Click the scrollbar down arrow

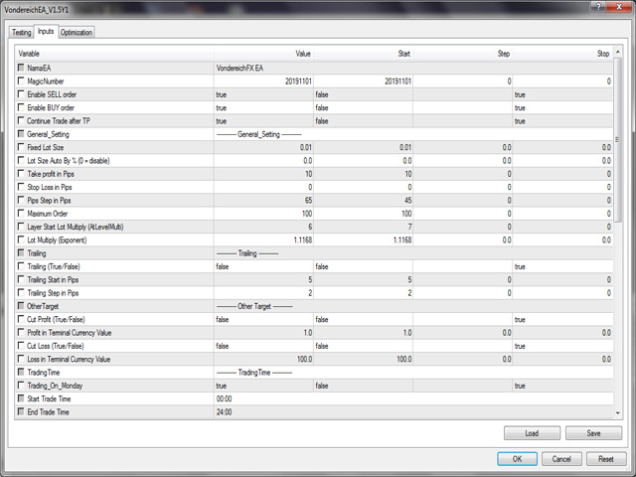pos(618,413)
